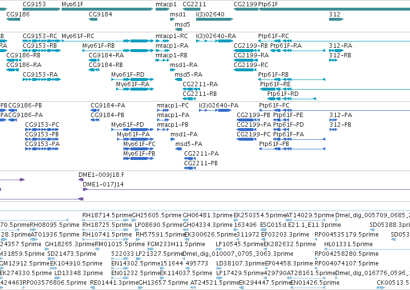Select transcript Ptp61F-RB
Image resolution: width=410 pixels, height=290 pixels.
[x=291, y=79]
